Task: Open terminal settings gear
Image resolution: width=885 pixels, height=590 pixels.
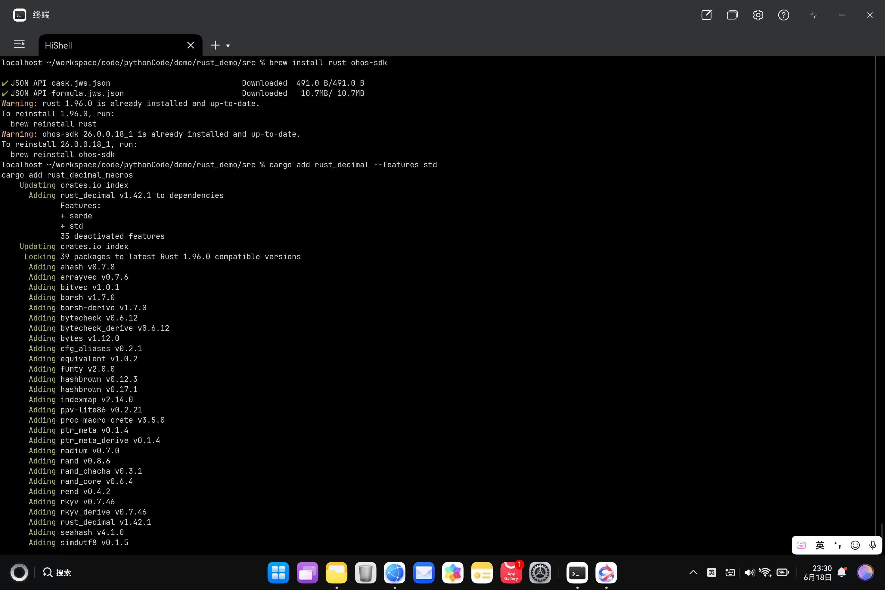Action: (x=758, y=15)
